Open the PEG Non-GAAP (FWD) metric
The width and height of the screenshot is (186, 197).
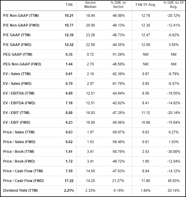pos(22,64)
